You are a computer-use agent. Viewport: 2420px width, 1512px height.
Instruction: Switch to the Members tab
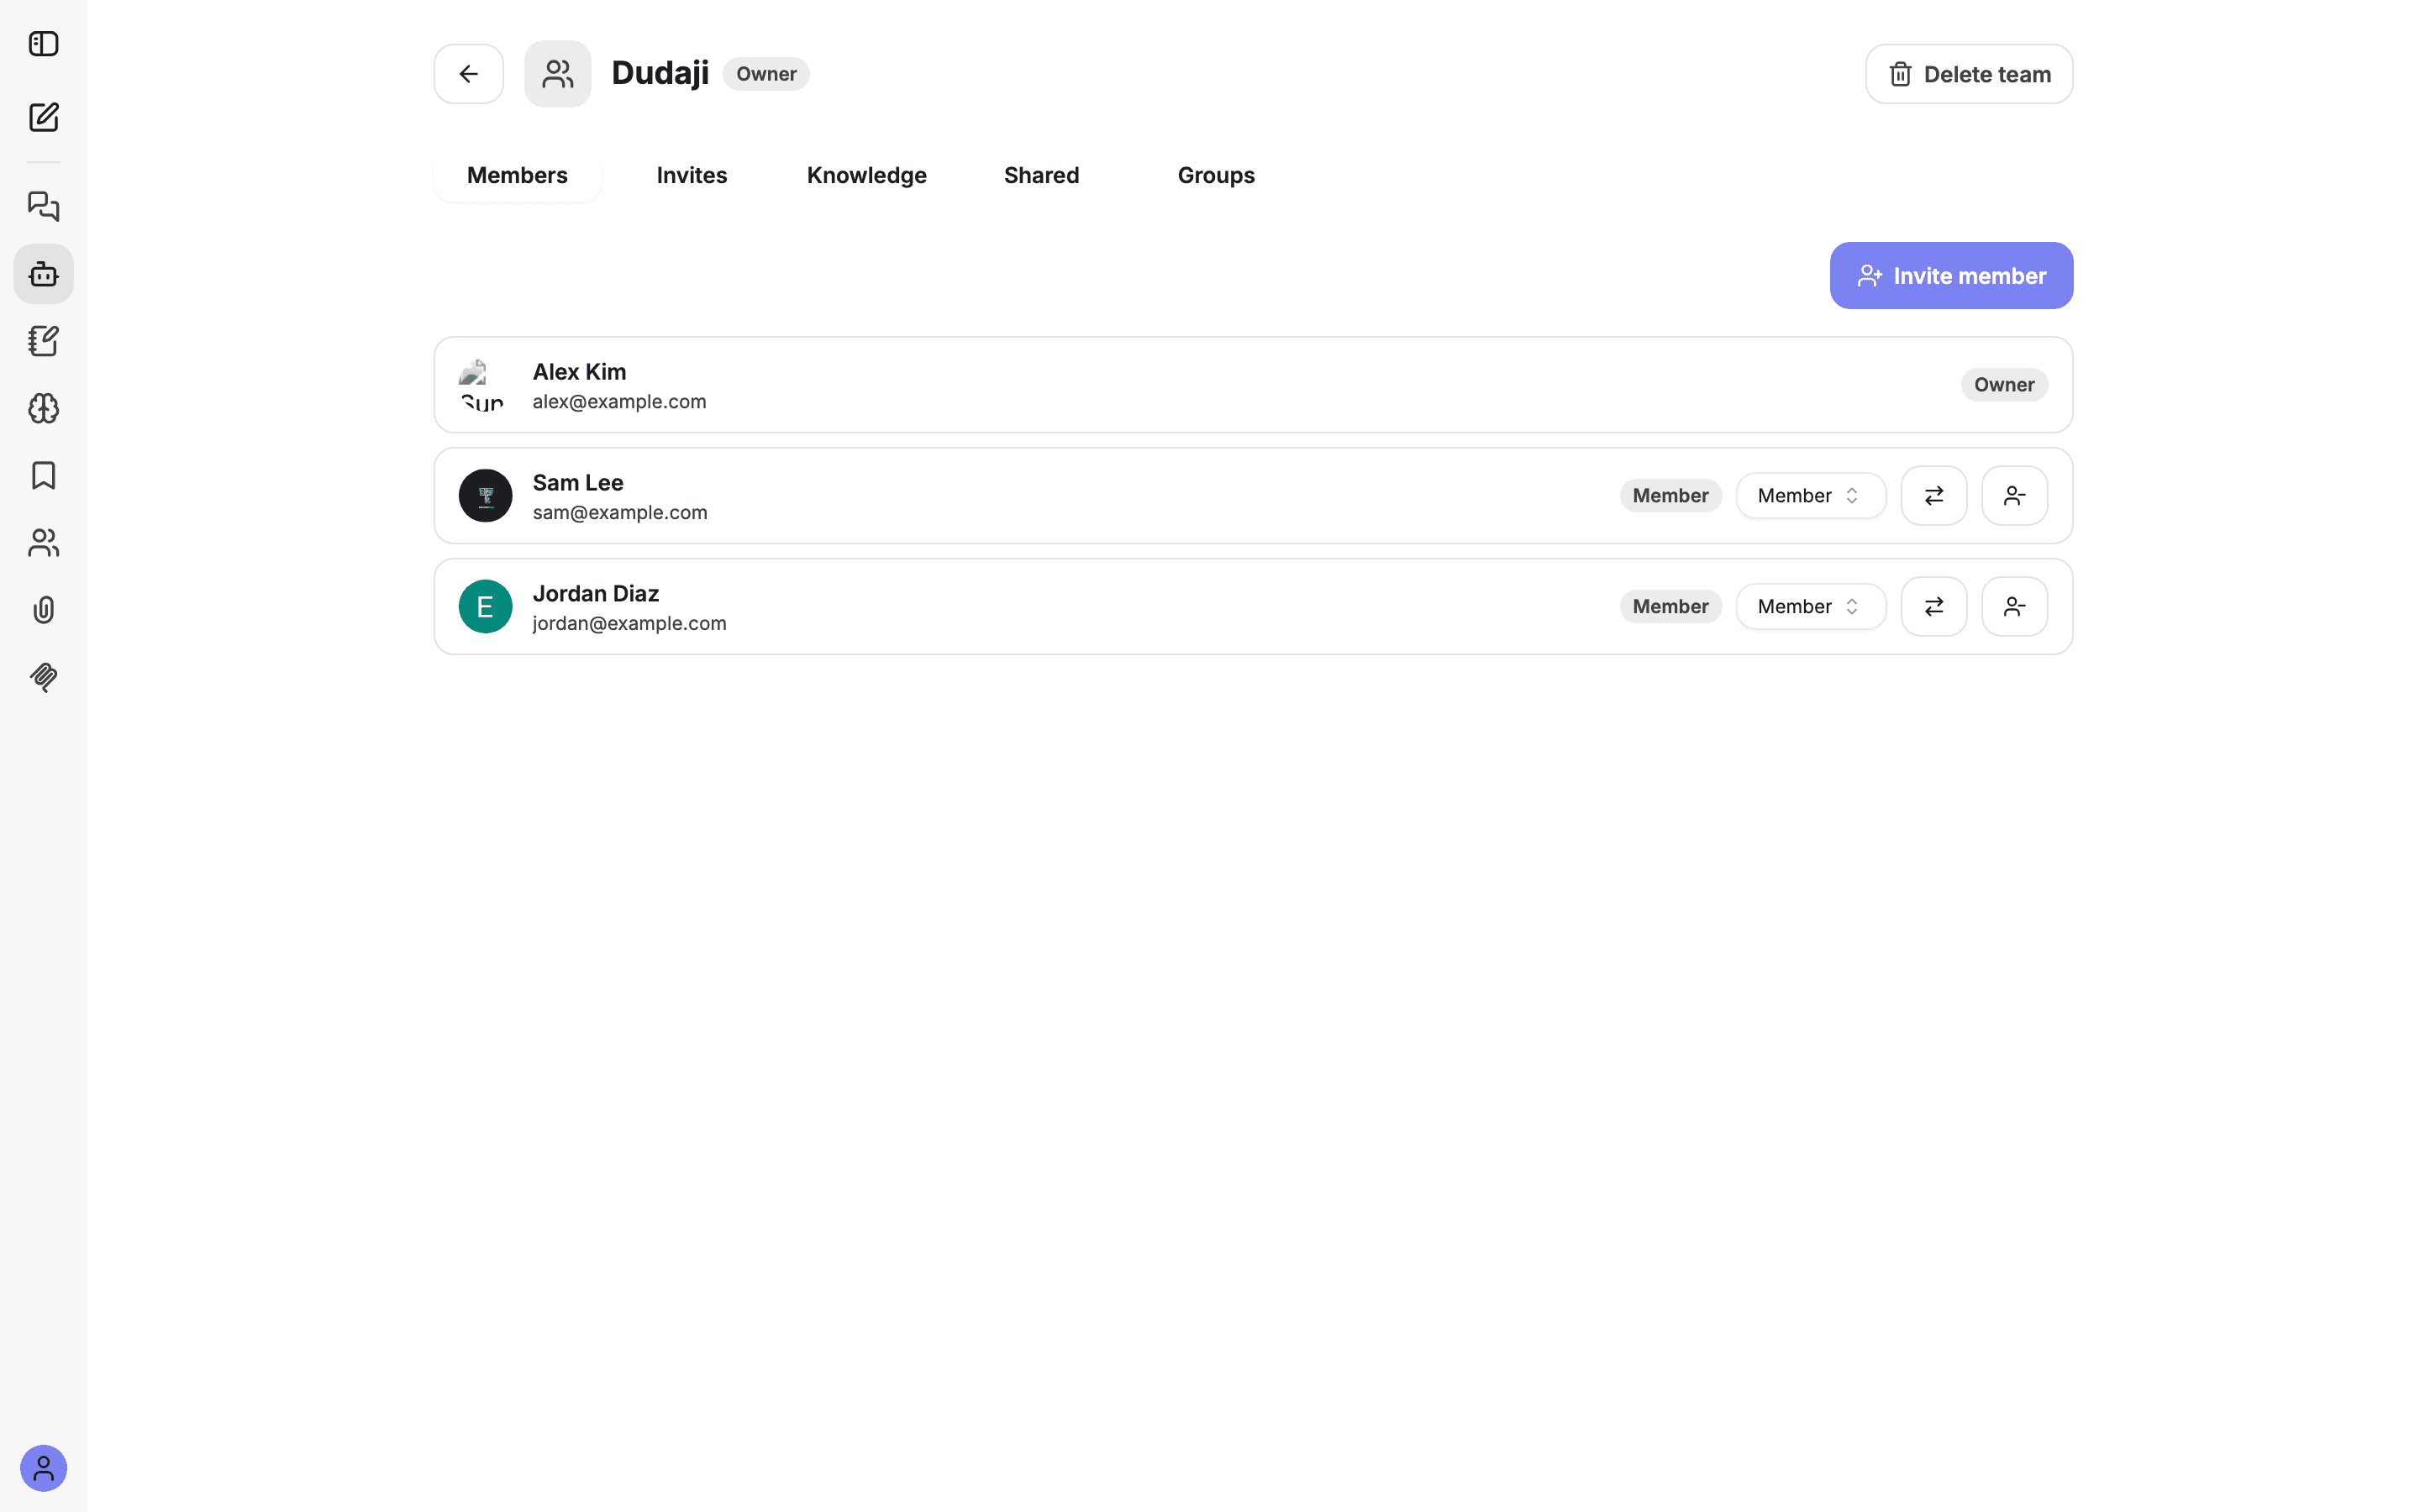pyautogui.click(x=517, y=175)
